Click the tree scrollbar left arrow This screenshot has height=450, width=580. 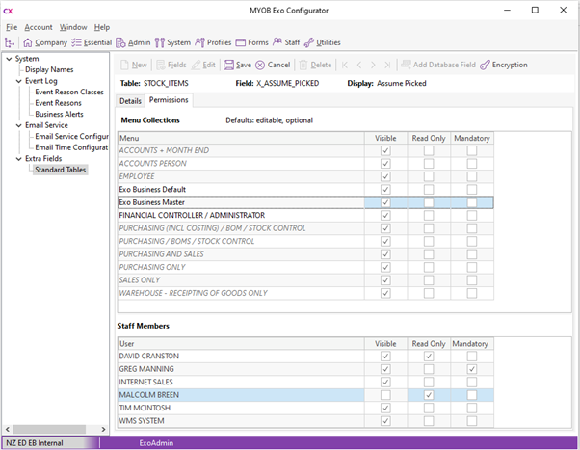point(7,429)
